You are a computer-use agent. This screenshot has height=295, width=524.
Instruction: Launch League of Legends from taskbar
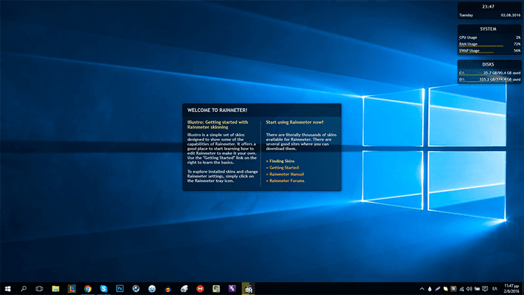click(71, 289)
